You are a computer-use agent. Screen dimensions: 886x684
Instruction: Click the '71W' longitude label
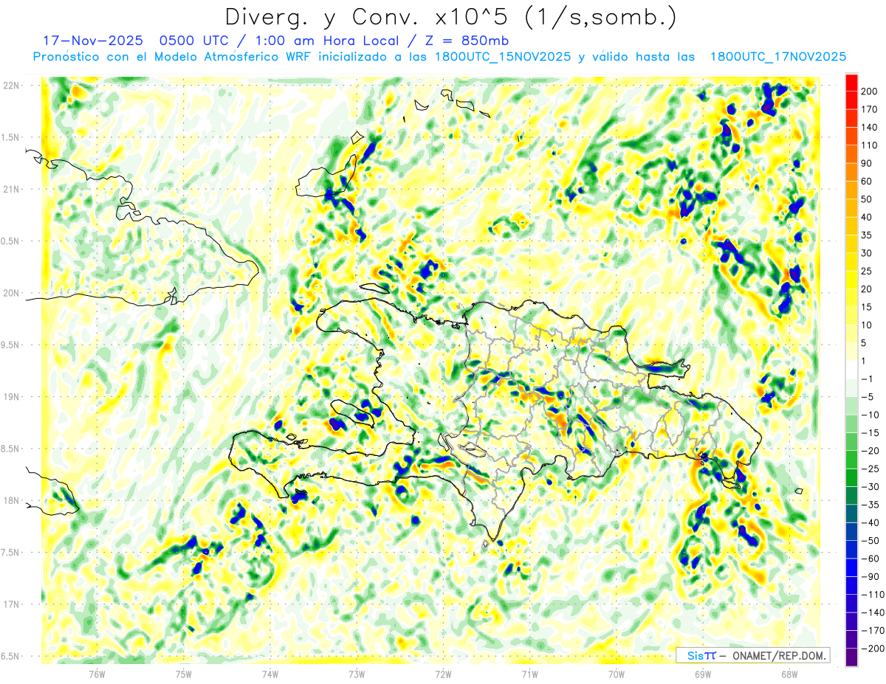[529, 673]
